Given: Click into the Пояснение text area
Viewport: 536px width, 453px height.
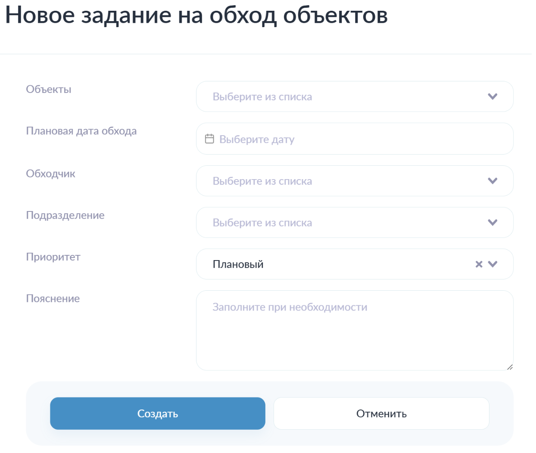Looking at the screenshot, I should [x=354, y=331].
